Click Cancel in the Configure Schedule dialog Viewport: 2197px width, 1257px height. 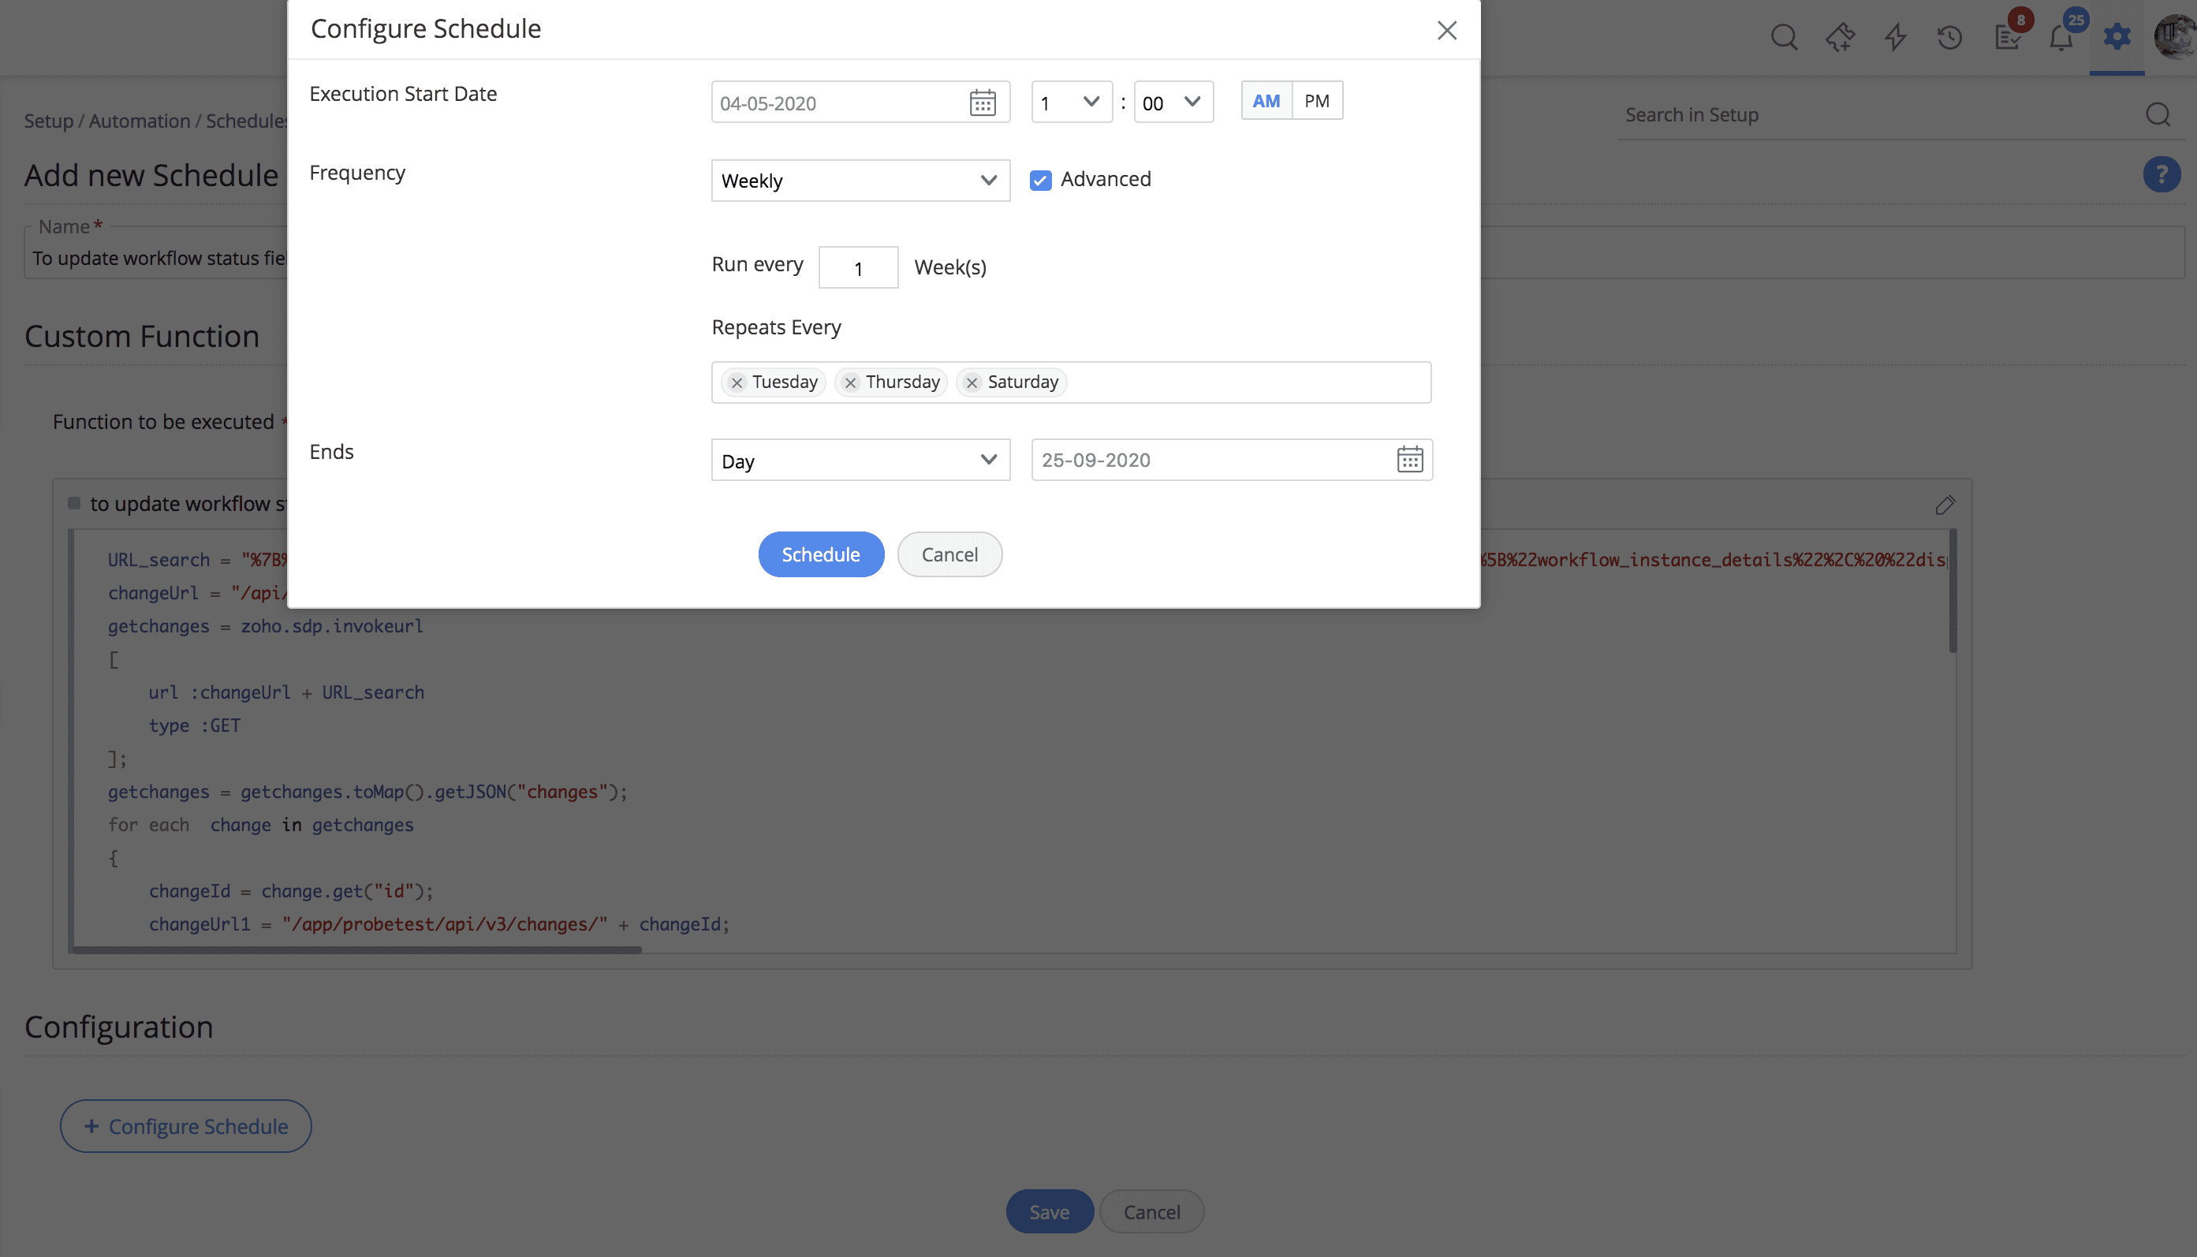(949, 554)
